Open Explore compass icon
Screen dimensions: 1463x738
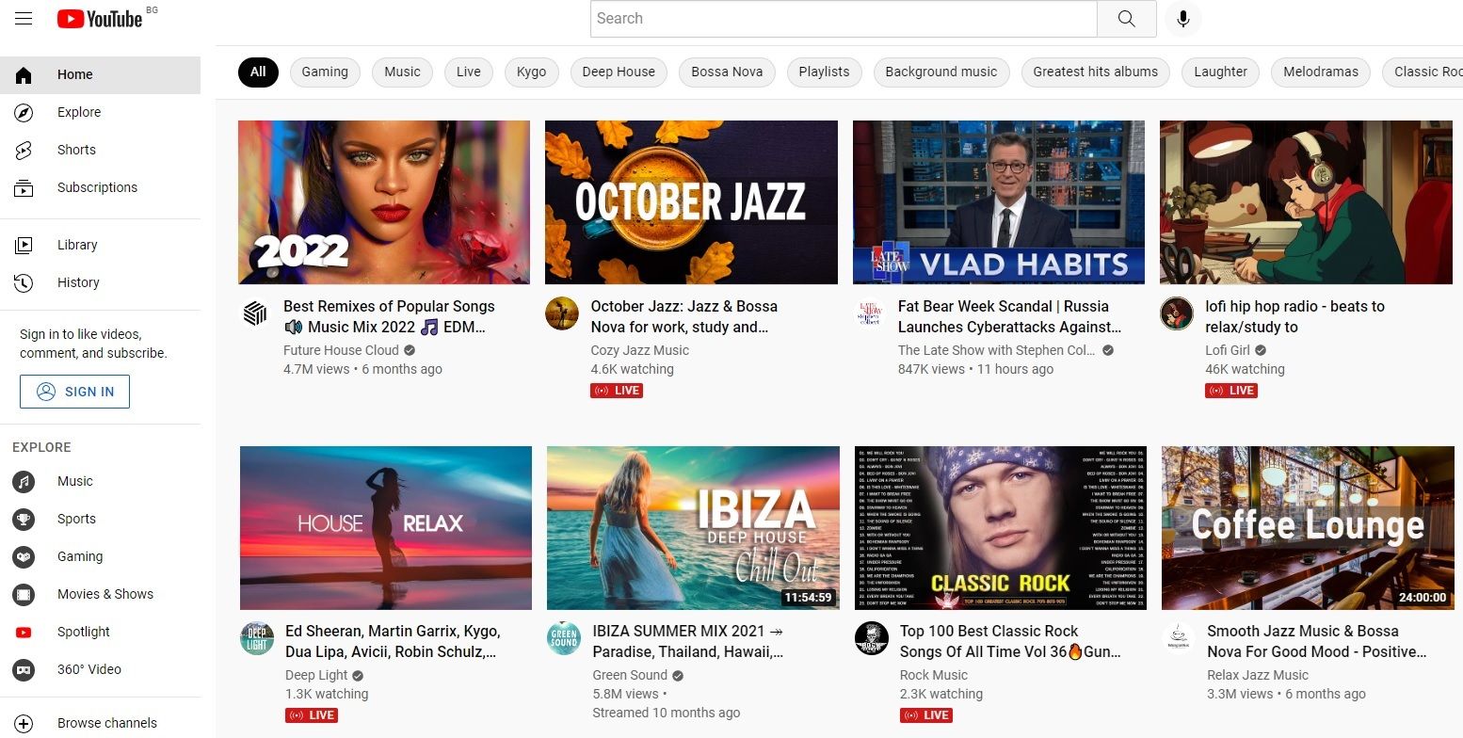tap(24, 113)
